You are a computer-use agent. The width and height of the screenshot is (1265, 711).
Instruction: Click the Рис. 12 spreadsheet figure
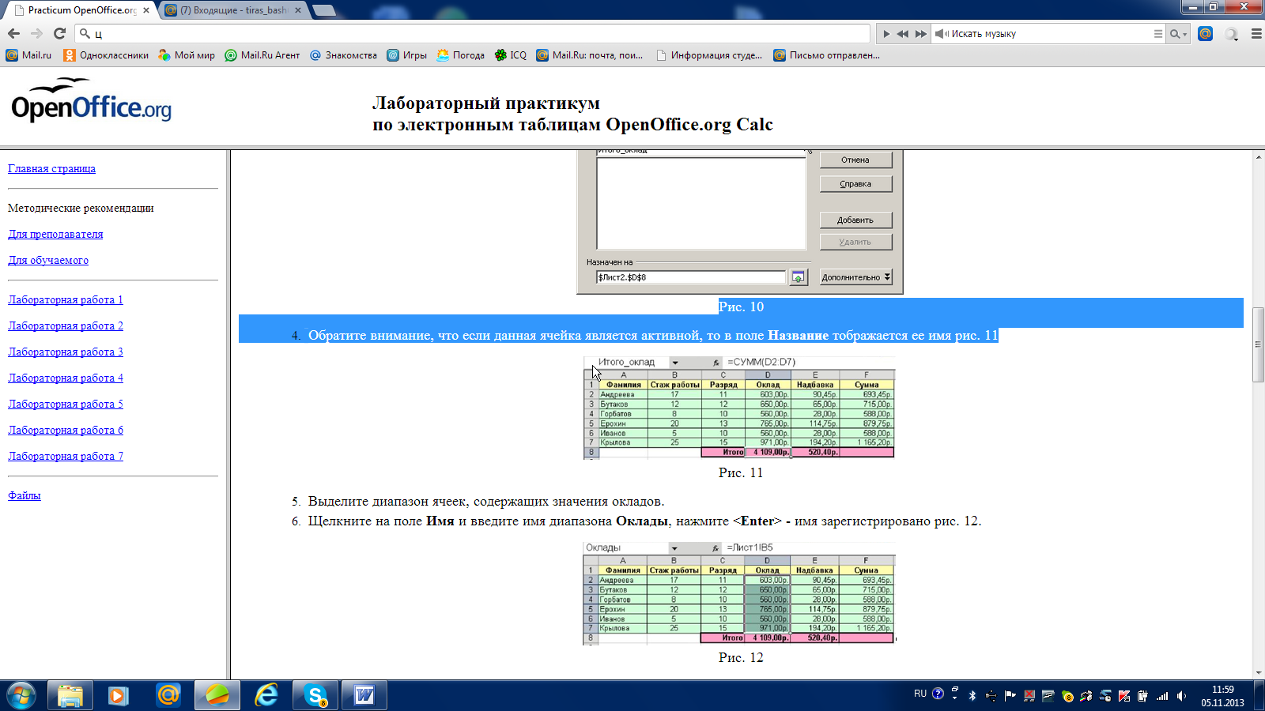click(x=739, y=593)
